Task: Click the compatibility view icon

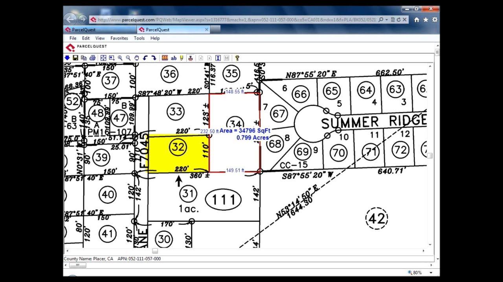Action: click(x=393, y=20)
